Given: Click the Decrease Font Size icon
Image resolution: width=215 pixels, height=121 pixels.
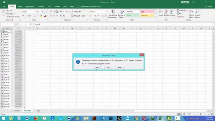Looking at the screenshot, I should coord(47,12).
